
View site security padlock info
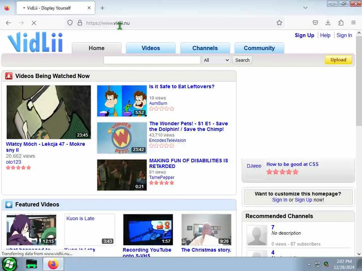tap(80, 23)
